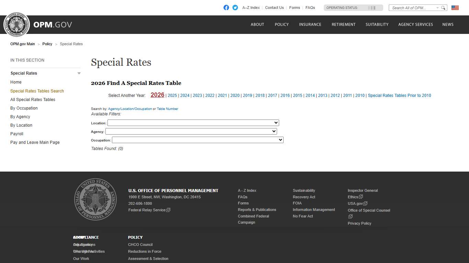Open the INSURANCE navigation menu
The height and width of the screenshot is (263, 469).
pyautogui.click(x=310, y=24)
